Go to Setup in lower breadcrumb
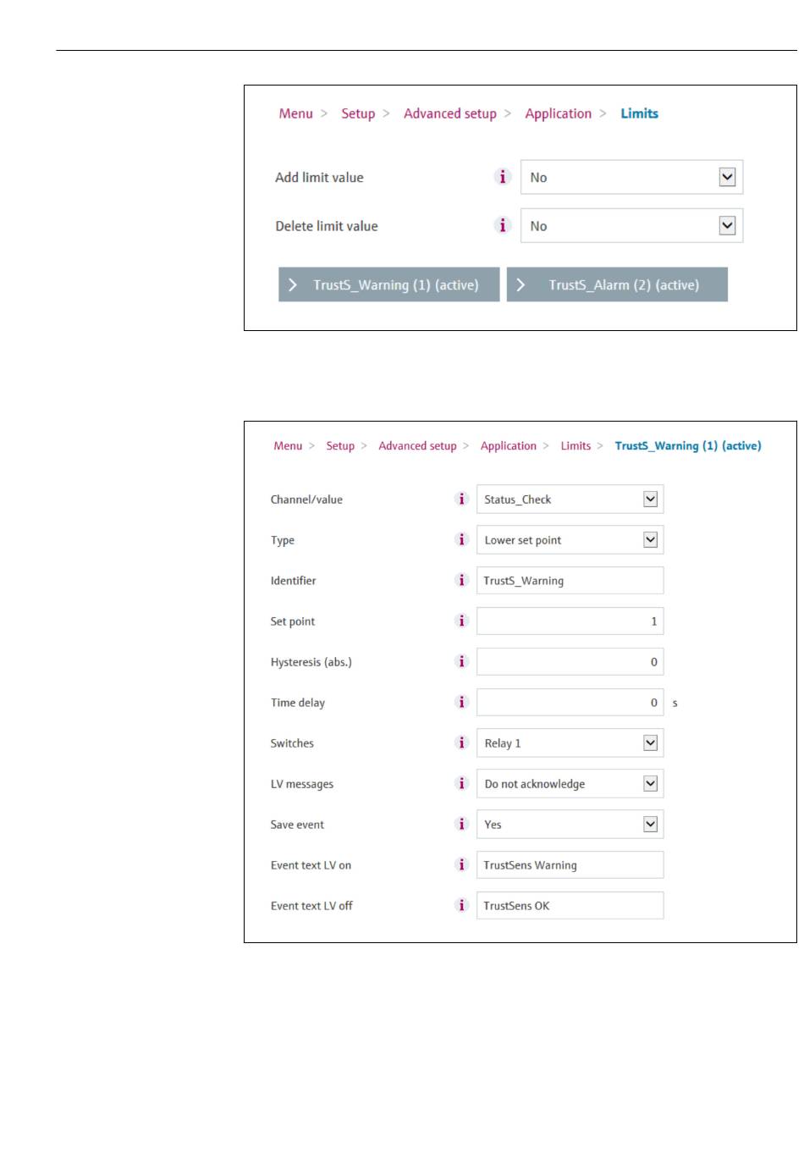 pos(340,445)
